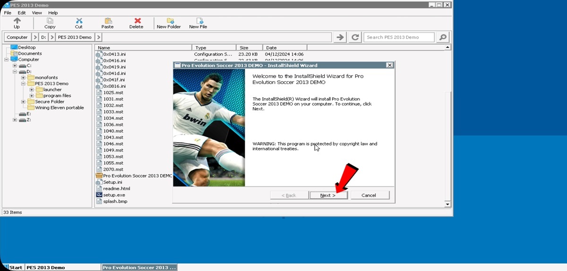567x271 pixels.
Task: Click the Search PES 2013 Demo field
Action: [x=398, y=37]
